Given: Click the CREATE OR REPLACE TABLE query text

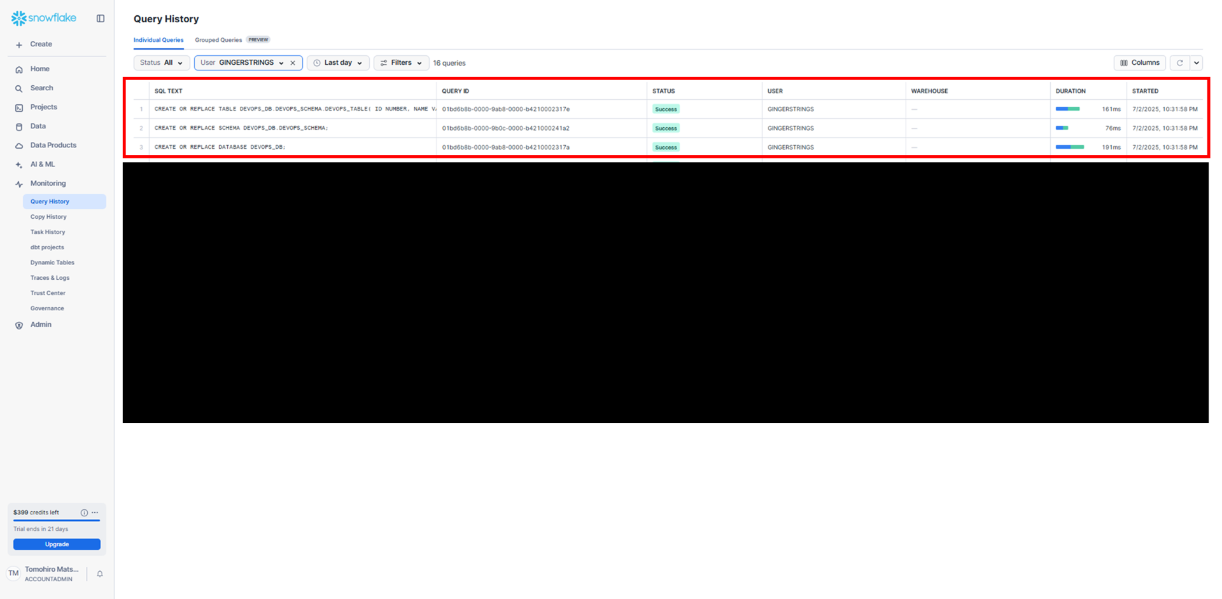Looking at the screenshot, I should 295,109.
